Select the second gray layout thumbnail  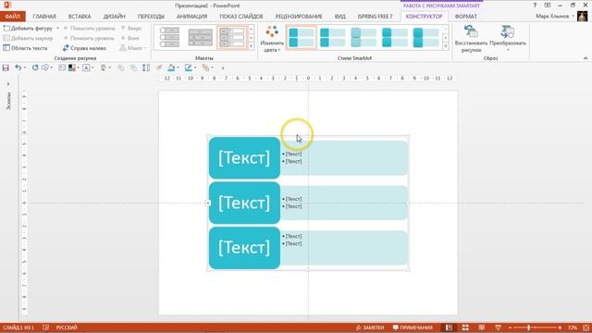tap(200, 37)
